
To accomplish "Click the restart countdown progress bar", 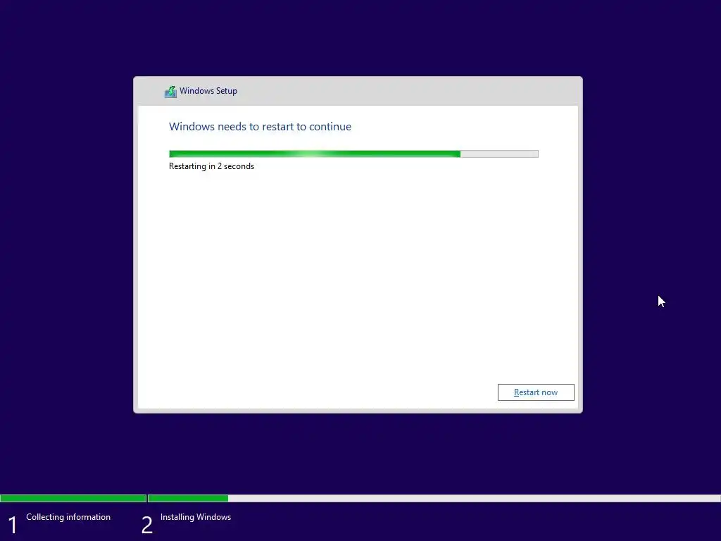I will click(353, 154).
